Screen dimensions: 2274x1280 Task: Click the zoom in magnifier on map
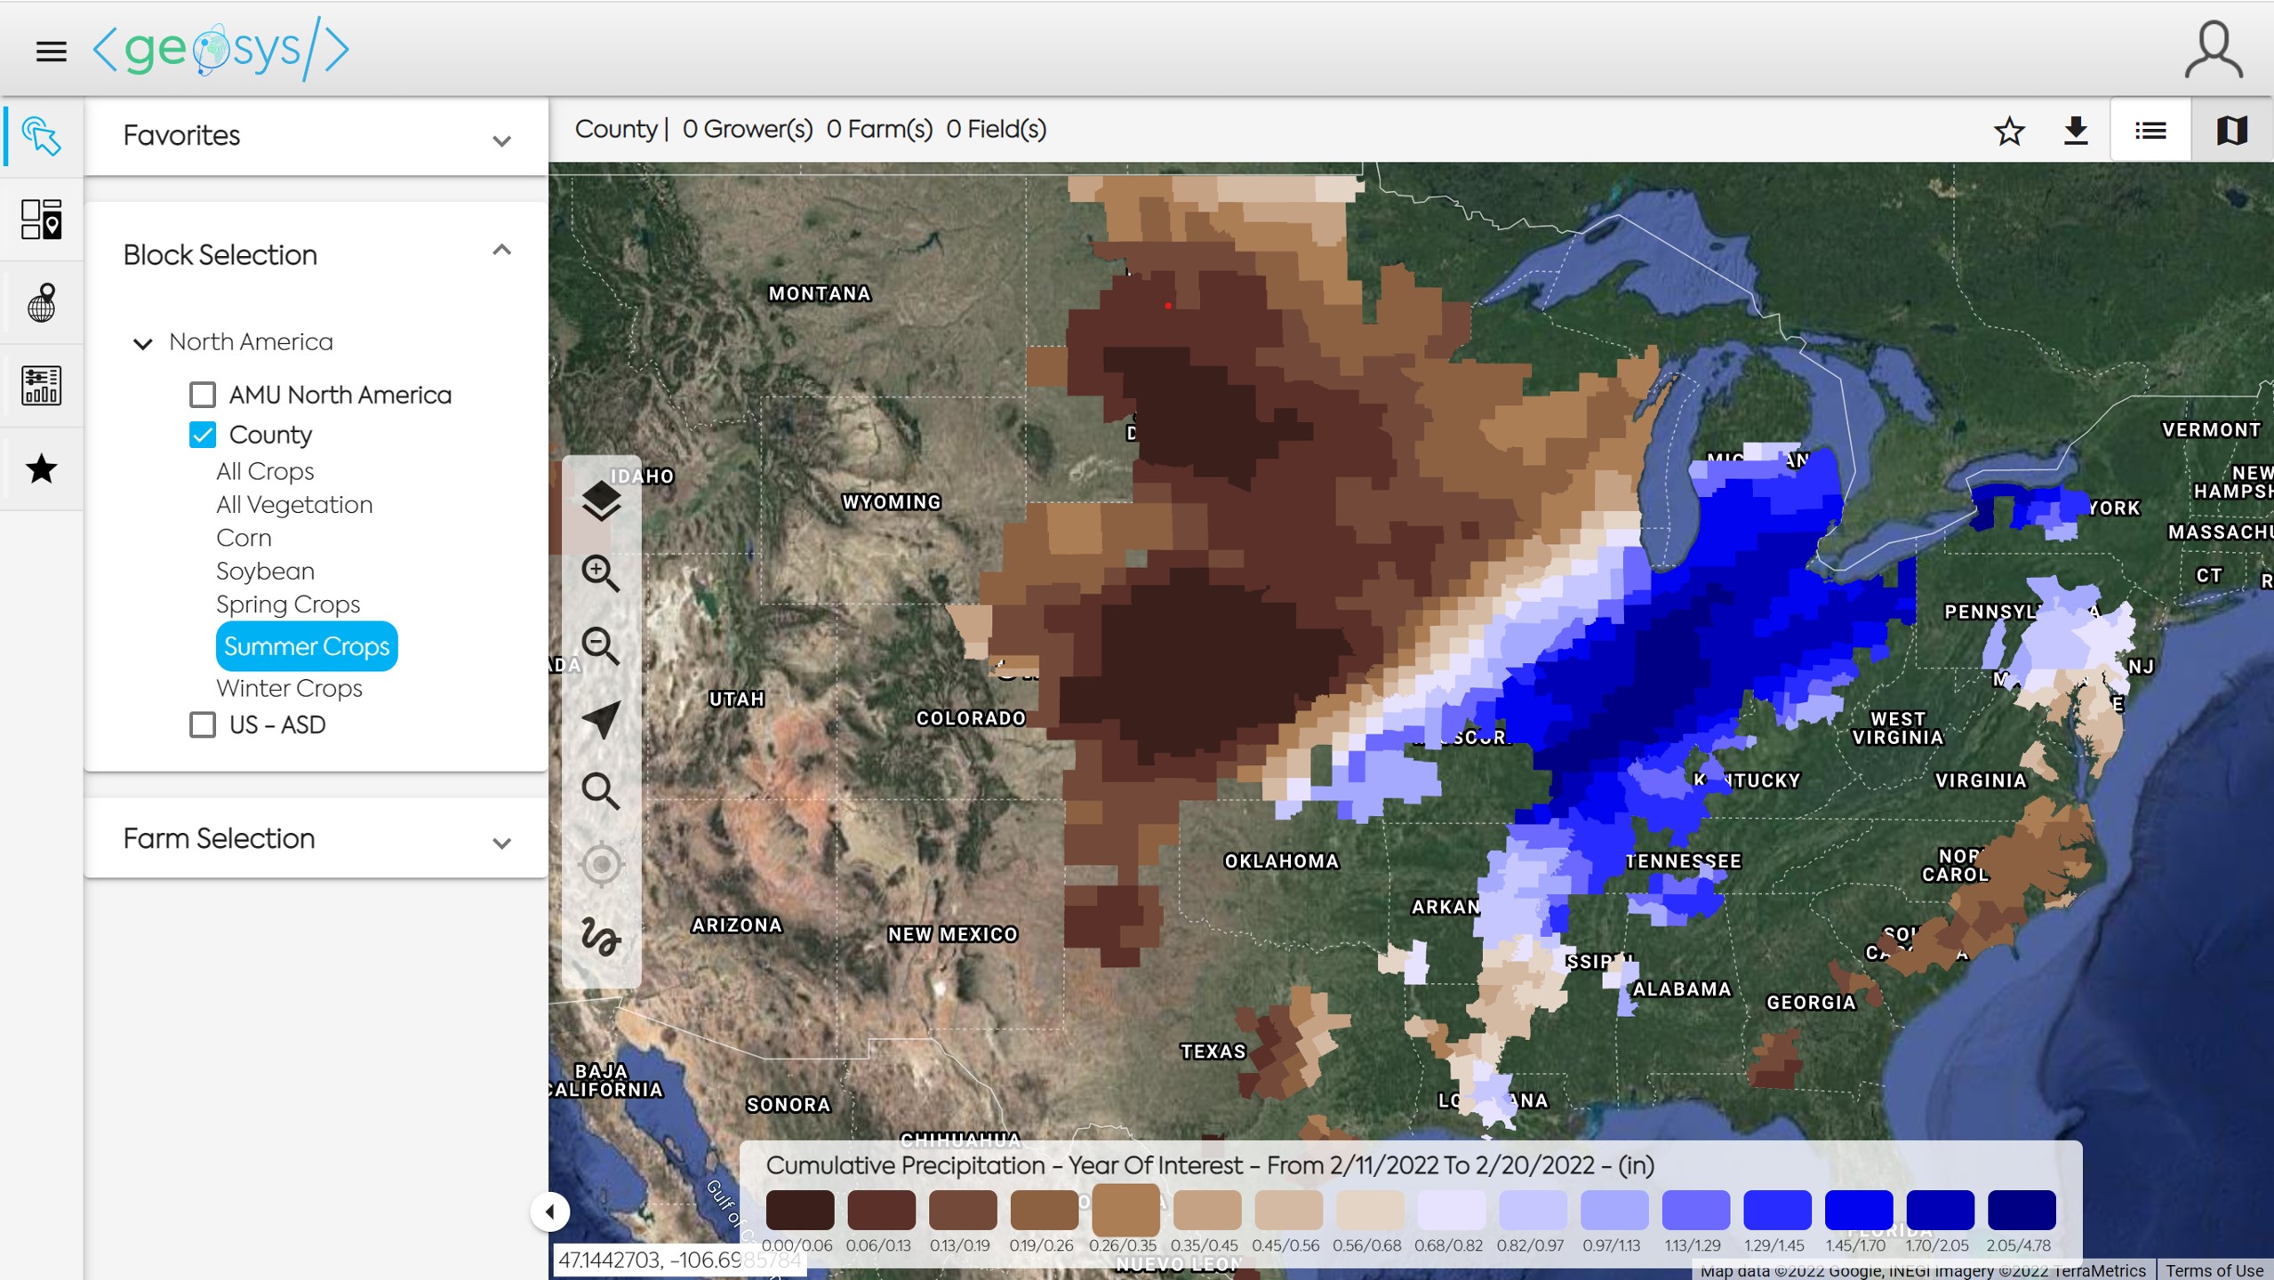tap(601, 573)
